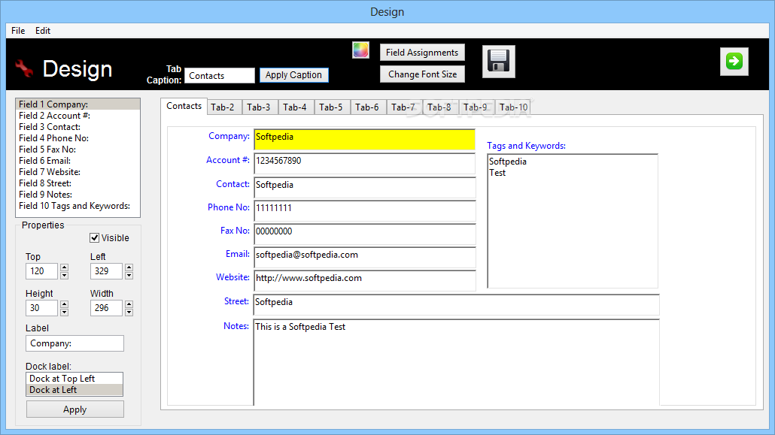Image resolution: width=775 pixels, height=435 pixels.
Task: Click the red wrench Design icon
Action: tap(24, 68)
